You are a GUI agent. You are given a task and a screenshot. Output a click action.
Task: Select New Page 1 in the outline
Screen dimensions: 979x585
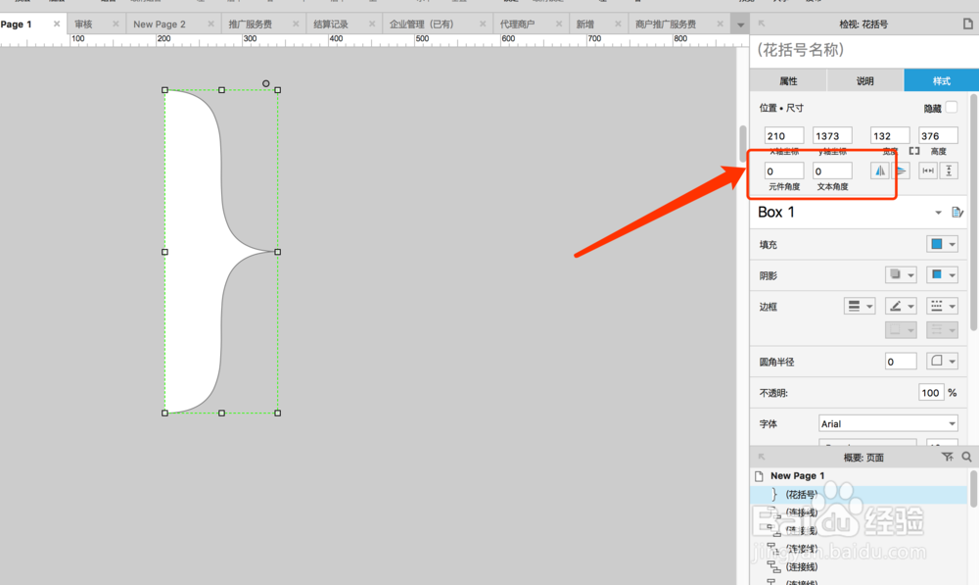coord(797,475)
